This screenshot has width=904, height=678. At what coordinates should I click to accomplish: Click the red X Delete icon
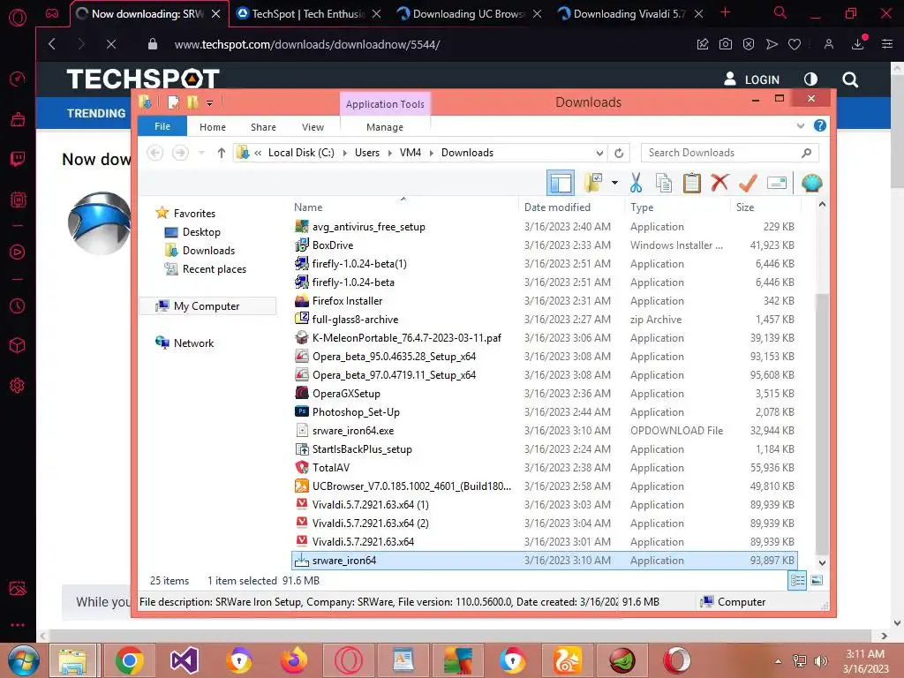tap(719, 184)
